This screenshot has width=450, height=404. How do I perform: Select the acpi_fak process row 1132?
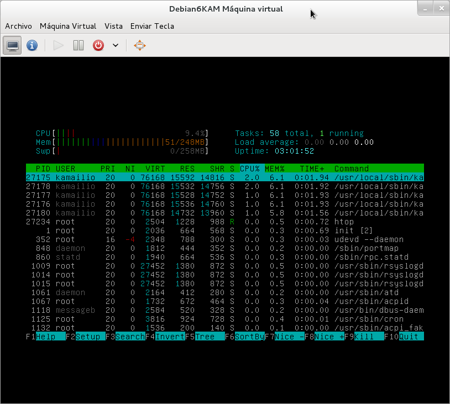[x=224, y=328]
